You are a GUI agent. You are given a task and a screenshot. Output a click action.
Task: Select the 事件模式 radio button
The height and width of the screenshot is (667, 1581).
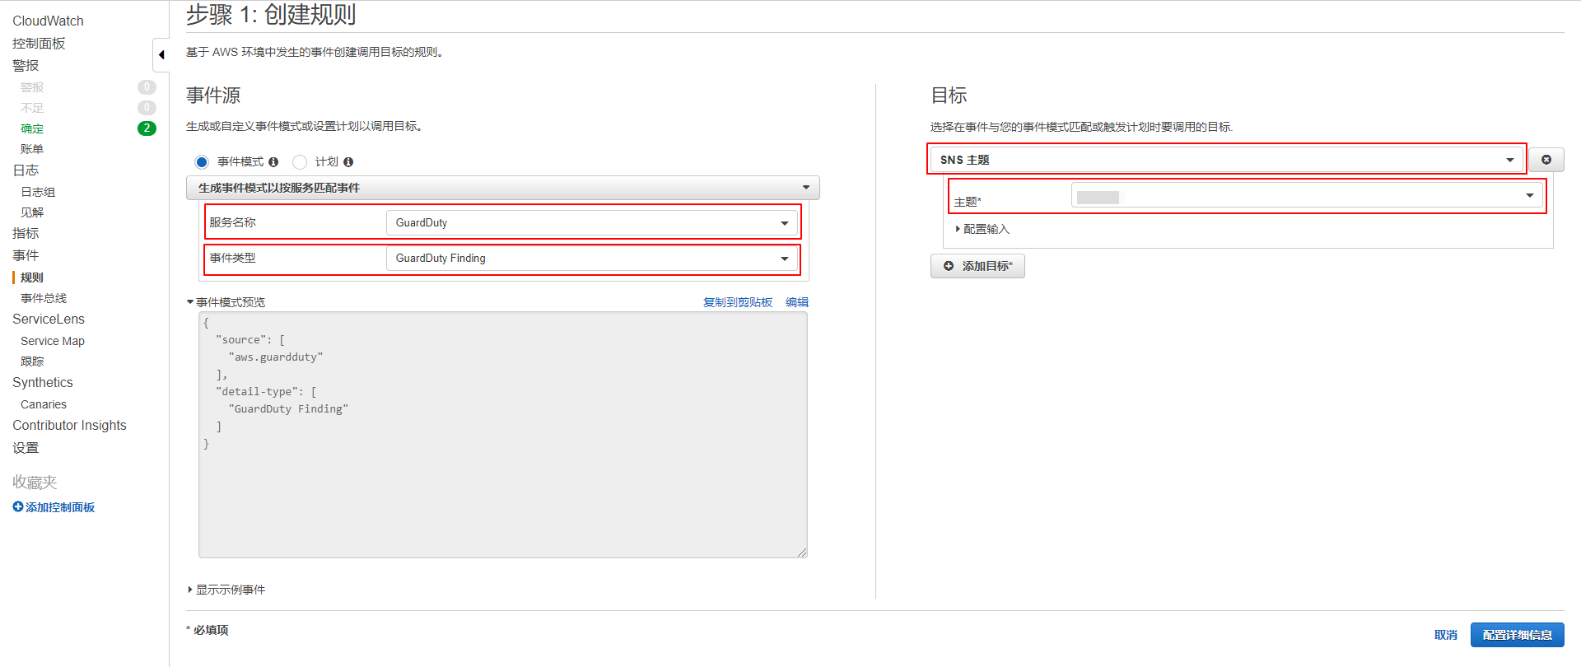(202, 162)
